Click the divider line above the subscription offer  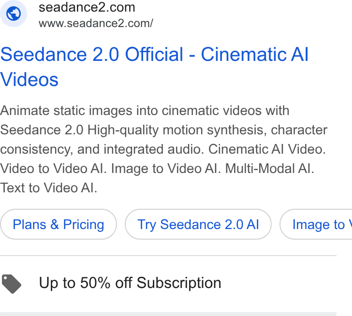tap(168, 256)
